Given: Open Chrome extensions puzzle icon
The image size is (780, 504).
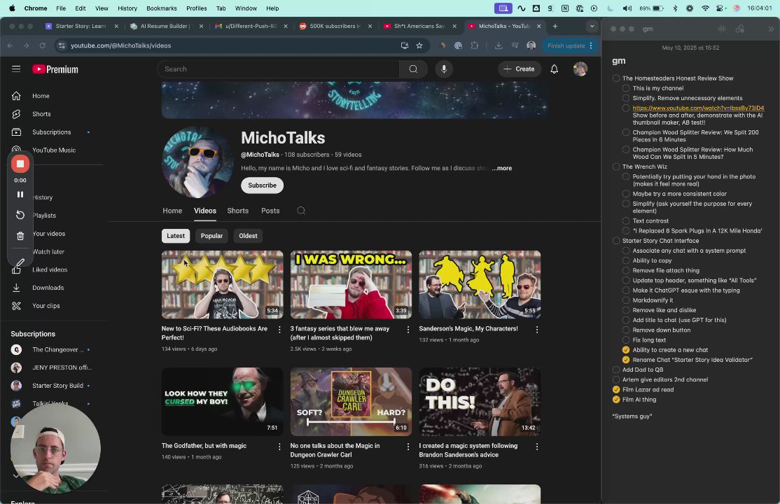Looking at the screenshot, I should click(x=475, y=45).
